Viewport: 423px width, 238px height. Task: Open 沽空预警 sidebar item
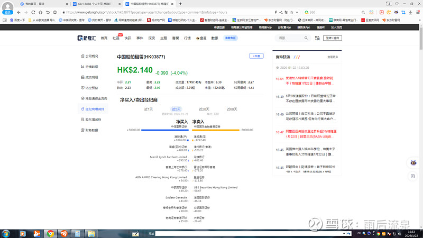(x=91, y=88)
